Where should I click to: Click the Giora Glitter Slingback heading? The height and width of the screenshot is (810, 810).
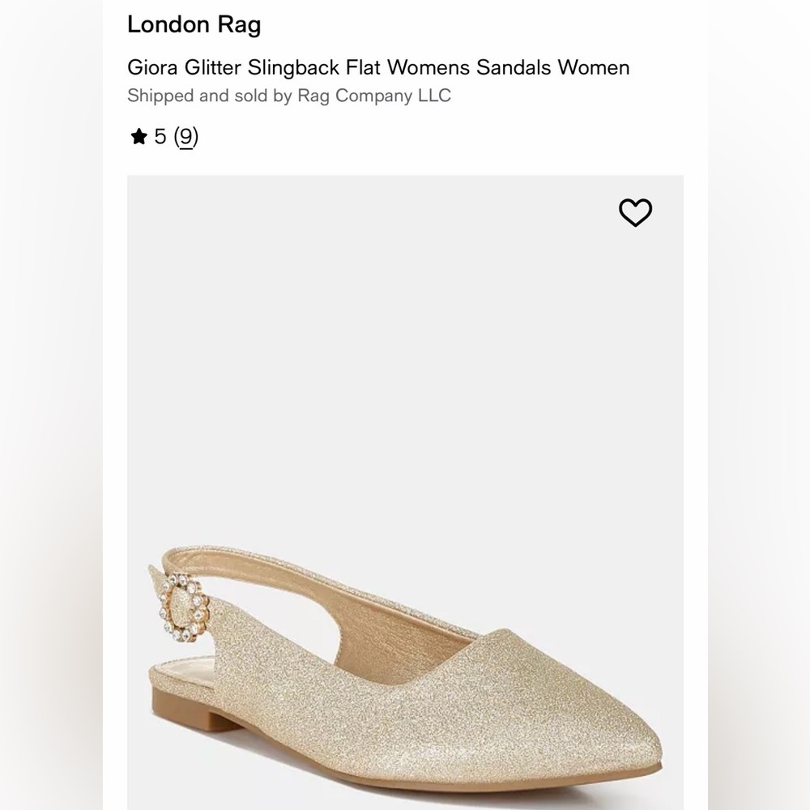[x=378, y=68]
